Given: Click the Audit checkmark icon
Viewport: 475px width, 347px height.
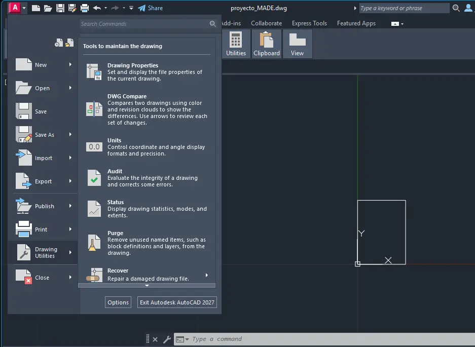Looking at the screenshot, I should tap(94, 178).
